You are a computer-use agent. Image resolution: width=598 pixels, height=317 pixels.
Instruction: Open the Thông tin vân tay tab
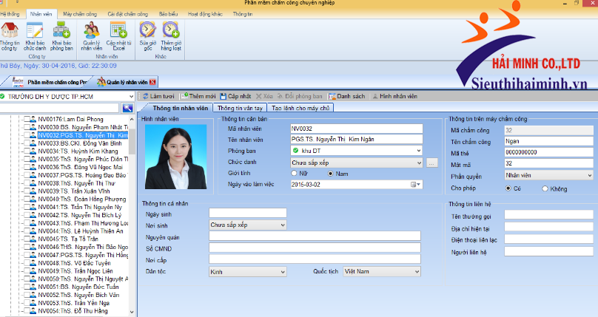(241, 108)
